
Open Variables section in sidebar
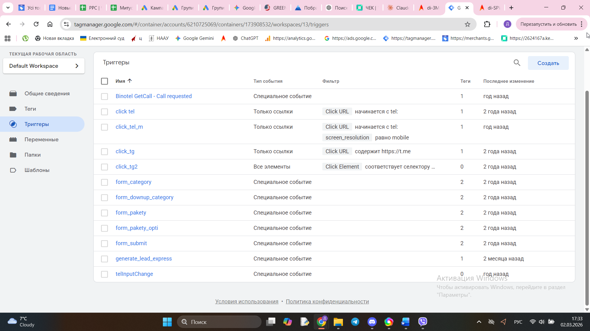click(x=41, y=139)
